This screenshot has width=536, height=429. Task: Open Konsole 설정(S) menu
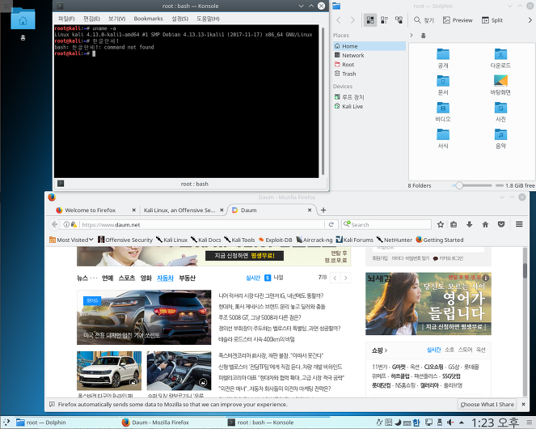pyautogui.click(x=179, y=19)
